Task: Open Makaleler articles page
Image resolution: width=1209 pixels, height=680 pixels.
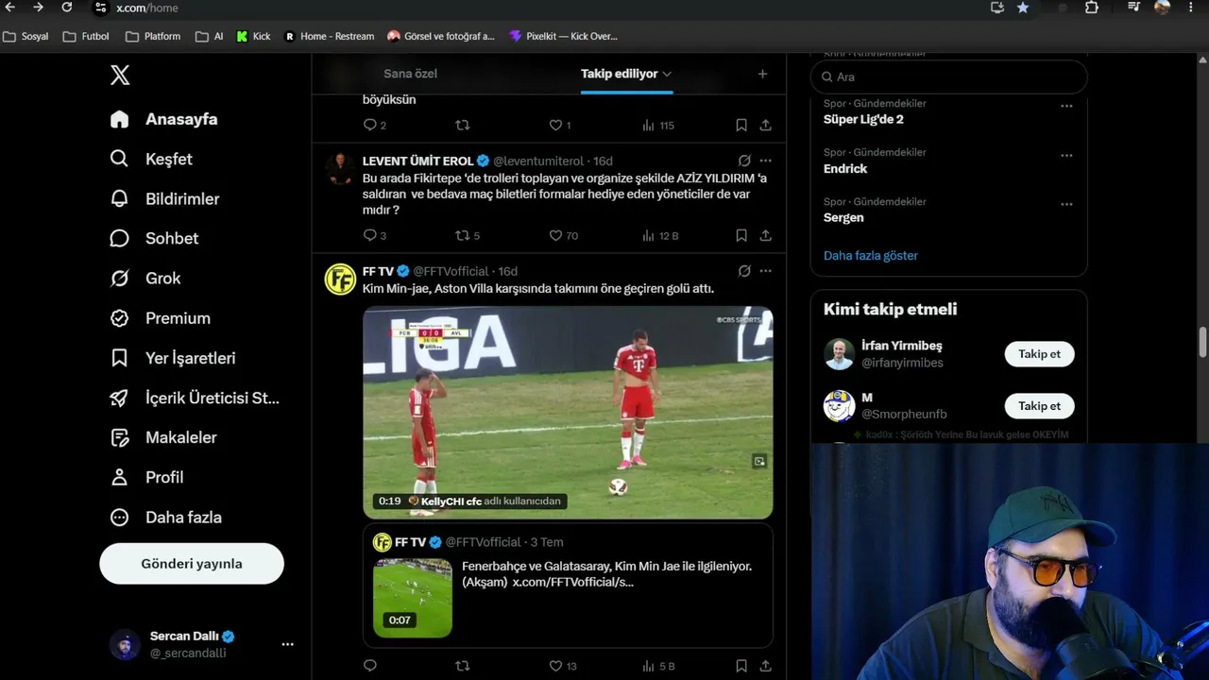Action: 163,437
